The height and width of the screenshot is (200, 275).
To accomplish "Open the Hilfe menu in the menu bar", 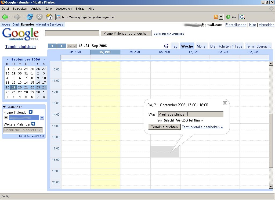I will pos(91,9).
